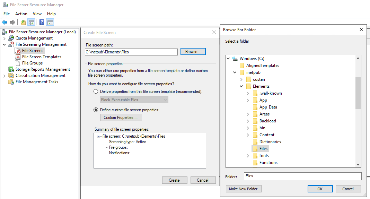
Task: Open the View menu
Action: [37, 14]
